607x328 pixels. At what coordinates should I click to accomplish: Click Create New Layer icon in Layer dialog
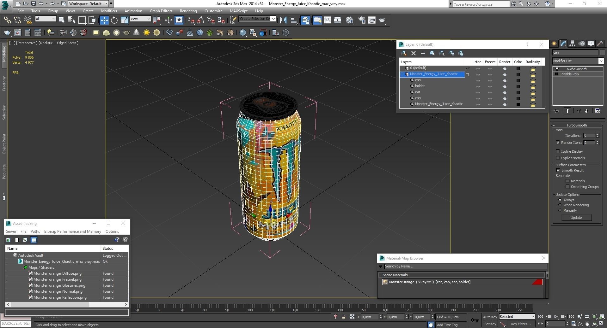[404, 53]
